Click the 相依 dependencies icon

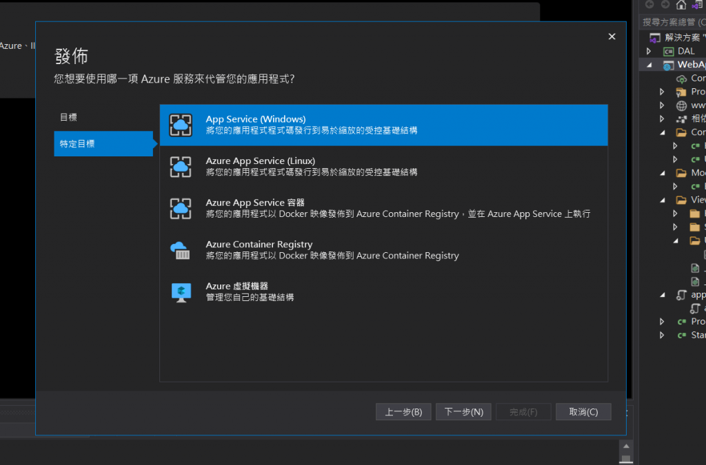[682, 119]
